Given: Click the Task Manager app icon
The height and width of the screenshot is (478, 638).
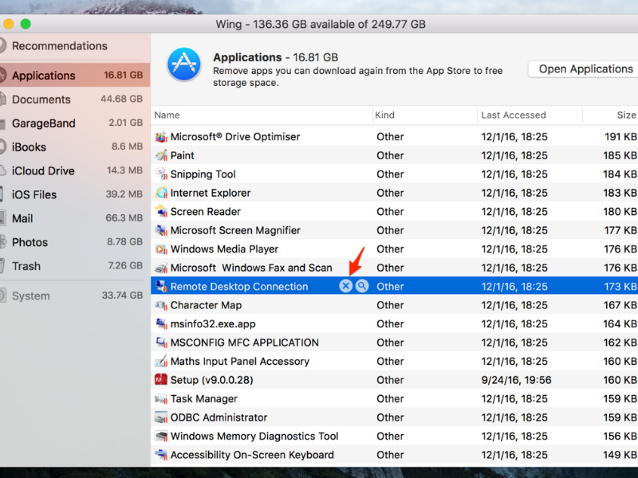Looking at the screenshot, I should 161,399.
